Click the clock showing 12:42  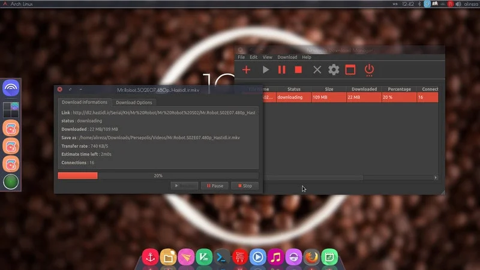point(408,4)
